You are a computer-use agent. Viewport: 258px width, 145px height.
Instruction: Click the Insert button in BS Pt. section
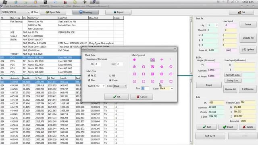click(x=209, y=85)
